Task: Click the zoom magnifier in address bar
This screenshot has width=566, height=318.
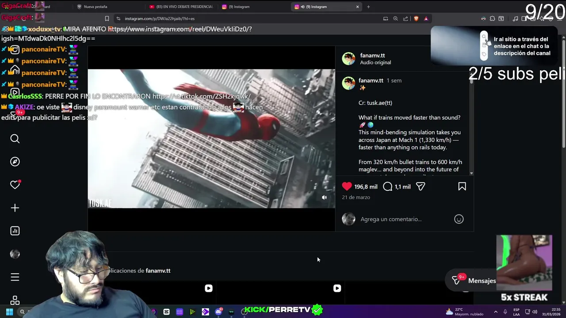Action: pos(395,19)
